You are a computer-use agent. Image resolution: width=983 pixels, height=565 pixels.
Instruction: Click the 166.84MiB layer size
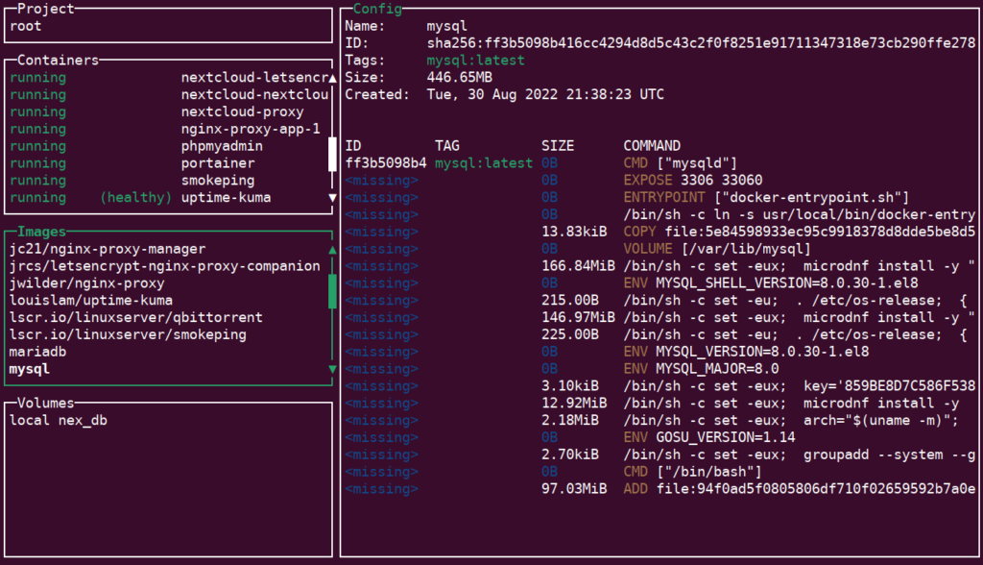pos(579,265)
